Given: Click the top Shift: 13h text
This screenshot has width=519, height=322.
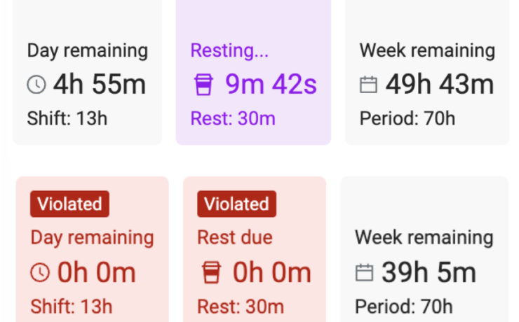Looking at the screenshot, I should 67,118.
